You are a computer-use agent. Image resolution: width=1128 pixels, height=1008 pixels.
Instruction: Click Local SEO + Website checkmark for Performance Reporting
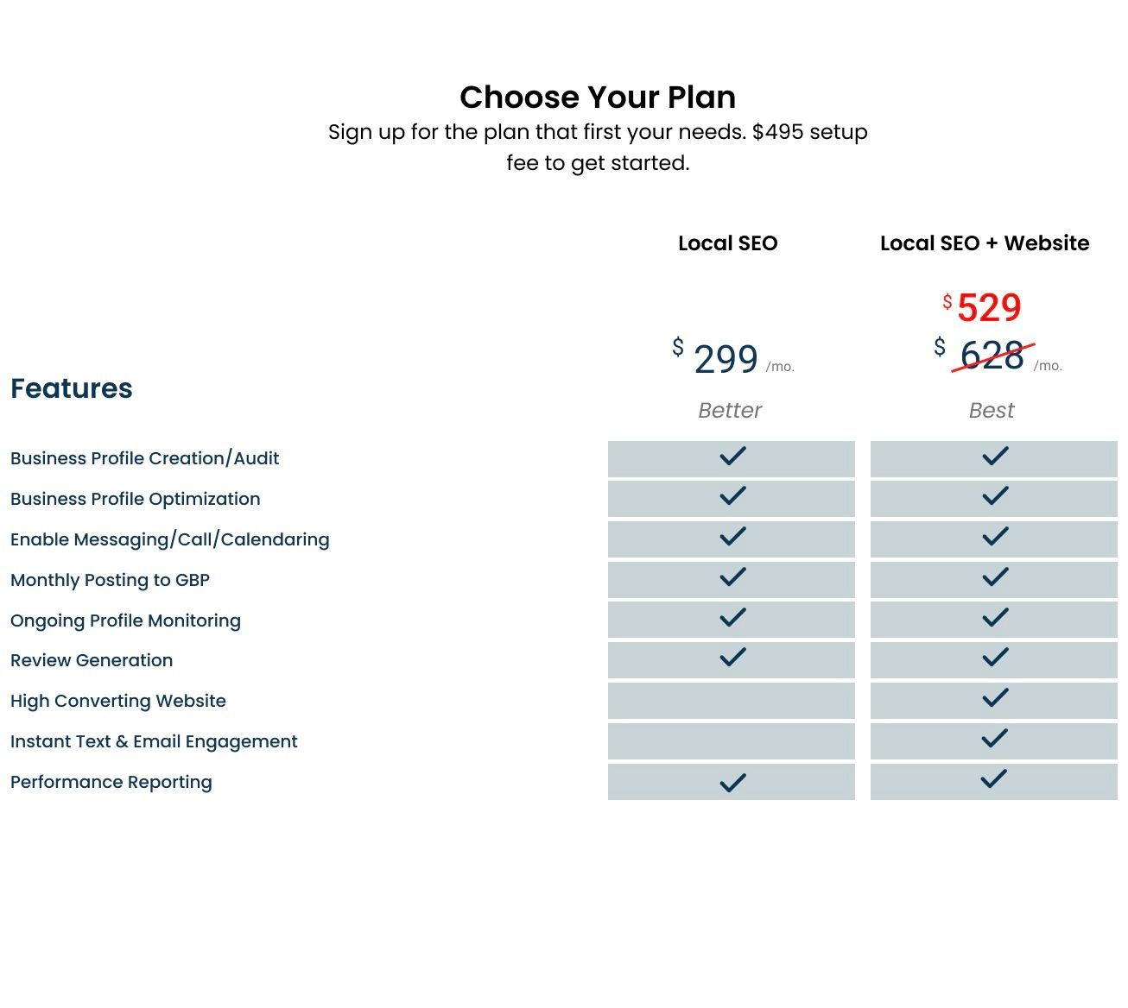(x=995, y=779)
